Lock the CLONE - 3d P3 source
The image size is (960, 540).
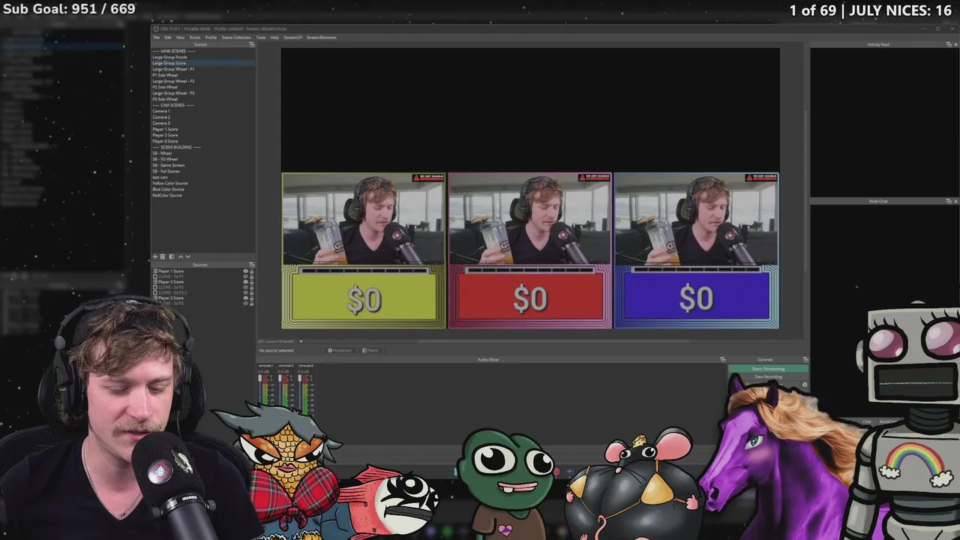coord(251,287)
